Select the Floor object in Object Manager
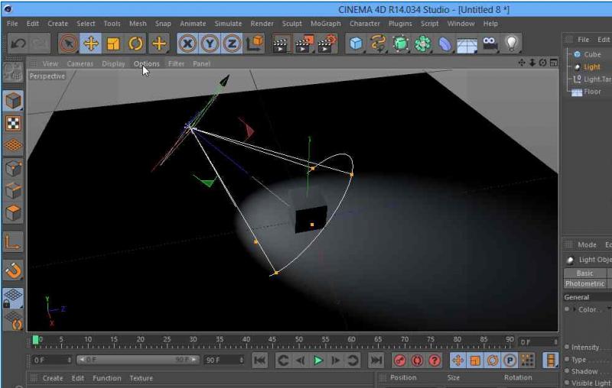Screen dimensions: 612x388 [592, 92]
